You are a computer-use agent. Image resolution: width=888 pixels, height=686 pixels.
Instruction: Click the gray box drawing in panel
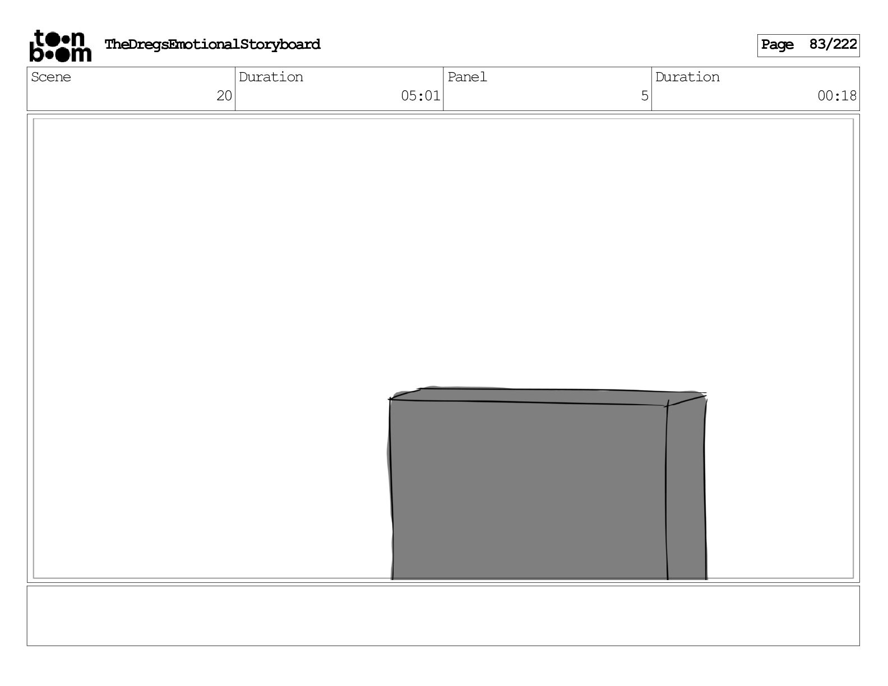click(547, 483)
